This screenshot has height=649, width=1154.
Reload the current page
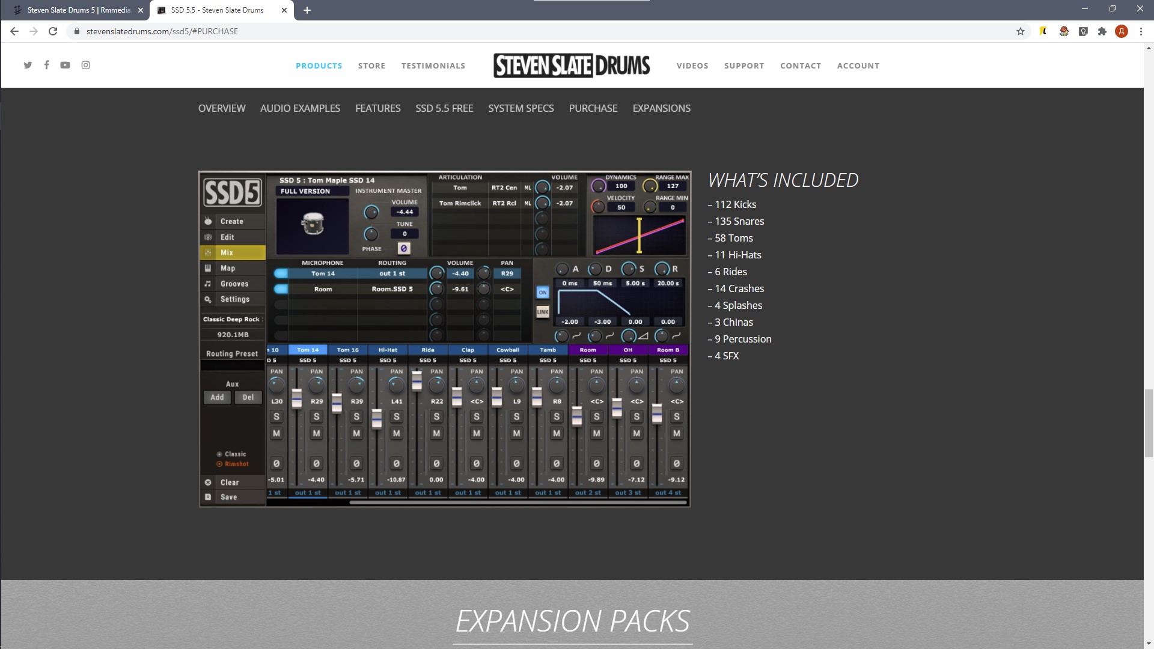pos(53,31)
